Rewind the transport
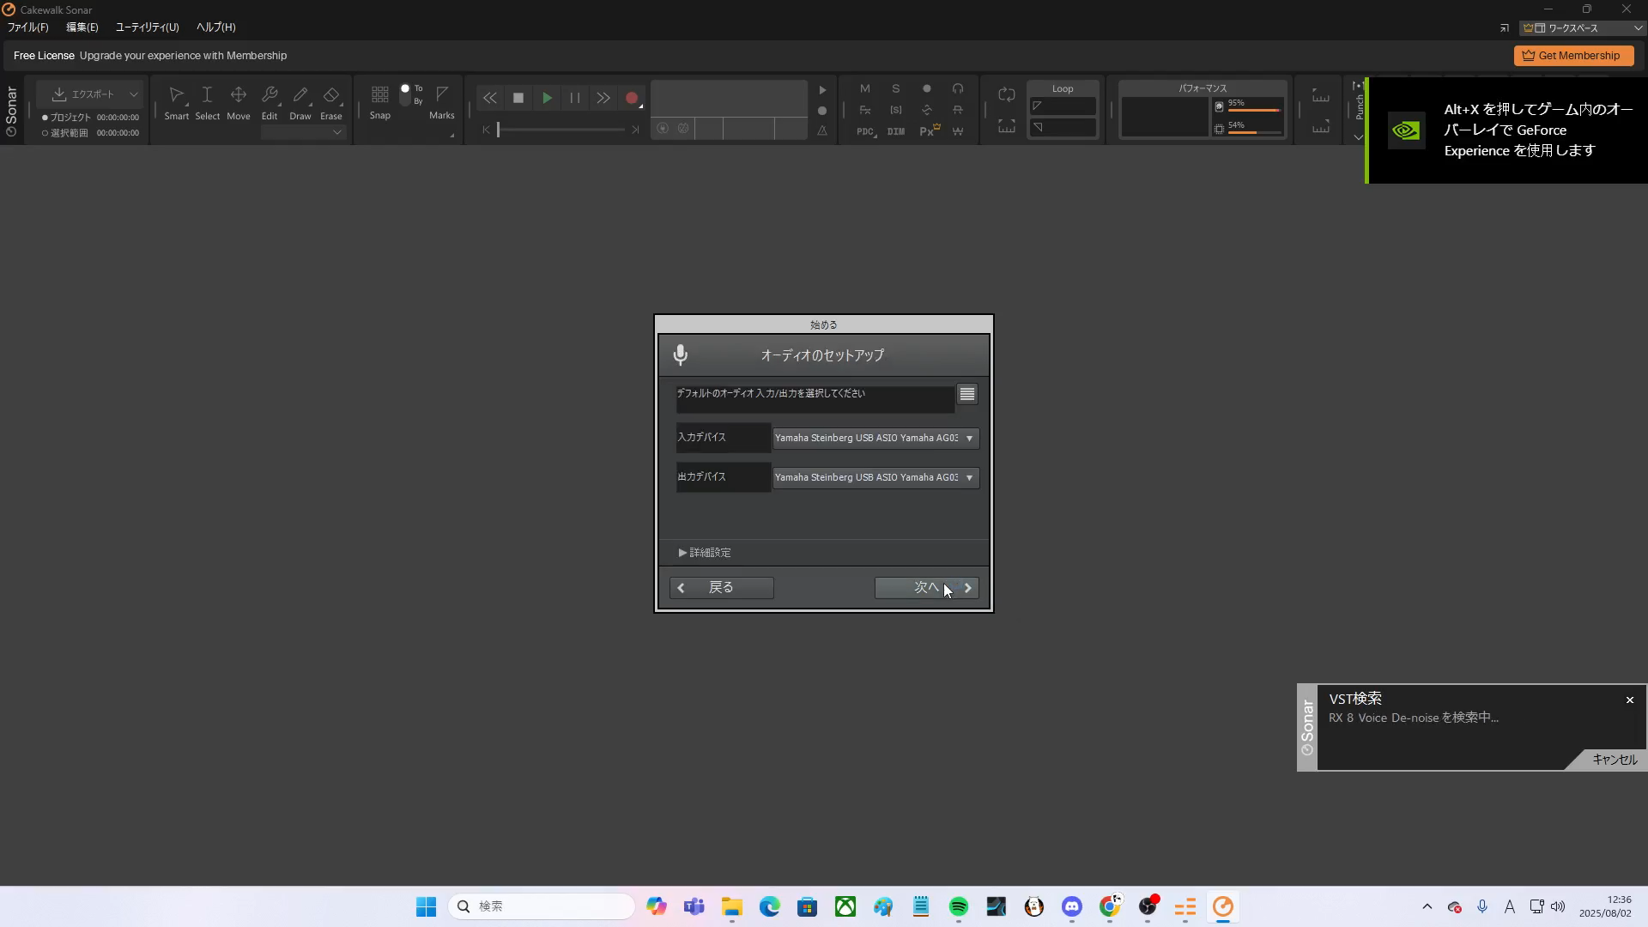The width and height of the screenshot is (1648, 927). (489, 98)
